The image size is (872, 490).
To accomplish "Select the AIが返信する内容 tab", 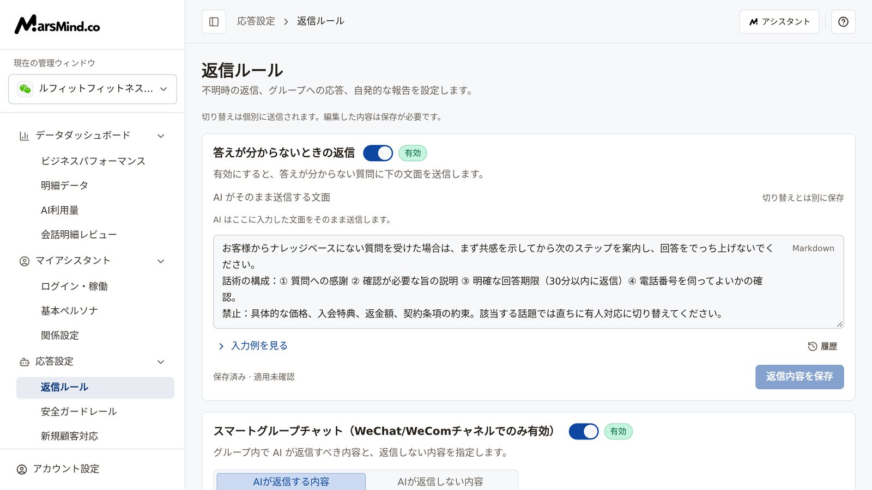I will [x=291, y=481].
